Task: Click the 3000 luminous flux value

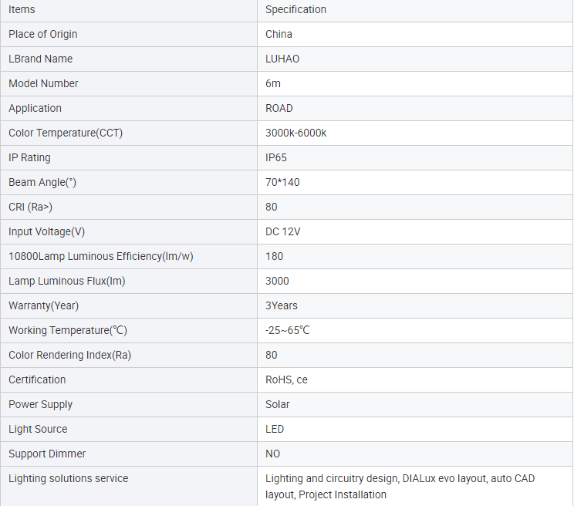Action: [277, 281]
